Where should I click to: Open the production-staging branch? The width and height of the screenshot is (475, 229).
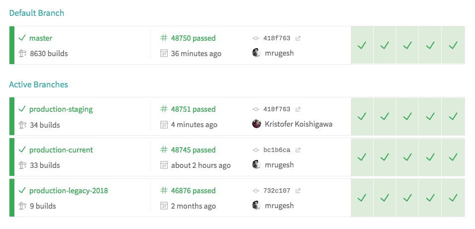click(x=61, y=109)
